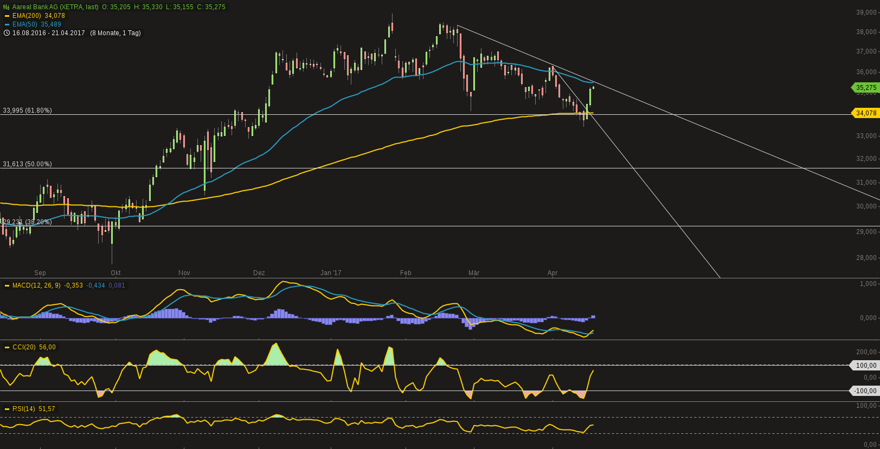
Task: Click the candlestick chart icon beside Aareal Bank AG
Action: coord(7,7)
